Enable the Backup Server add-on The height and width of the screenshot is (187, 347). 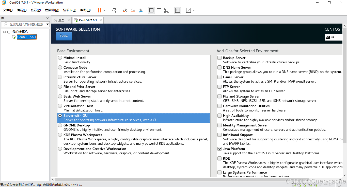(x=219, y=58)
